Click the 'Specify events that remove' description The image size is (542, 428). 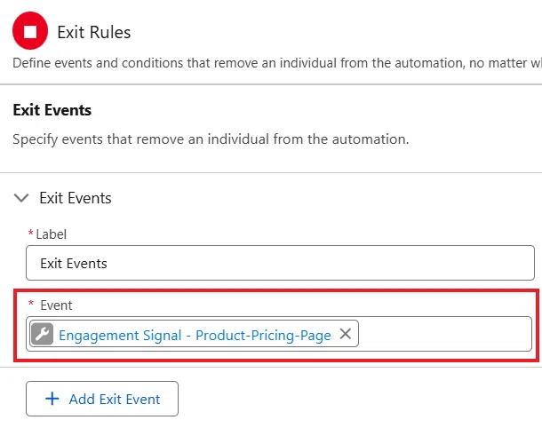pyautogui.click(x=211, y=139)
